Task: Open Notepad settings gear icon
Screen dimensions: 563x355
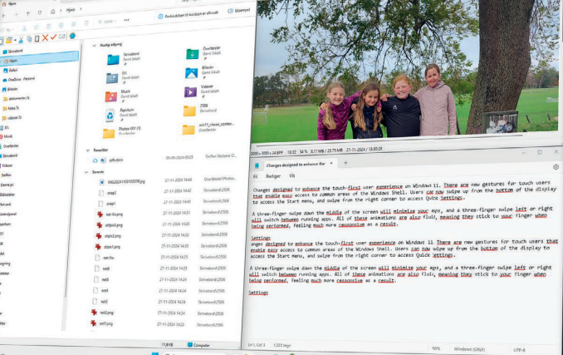Action: pos(556,167)
